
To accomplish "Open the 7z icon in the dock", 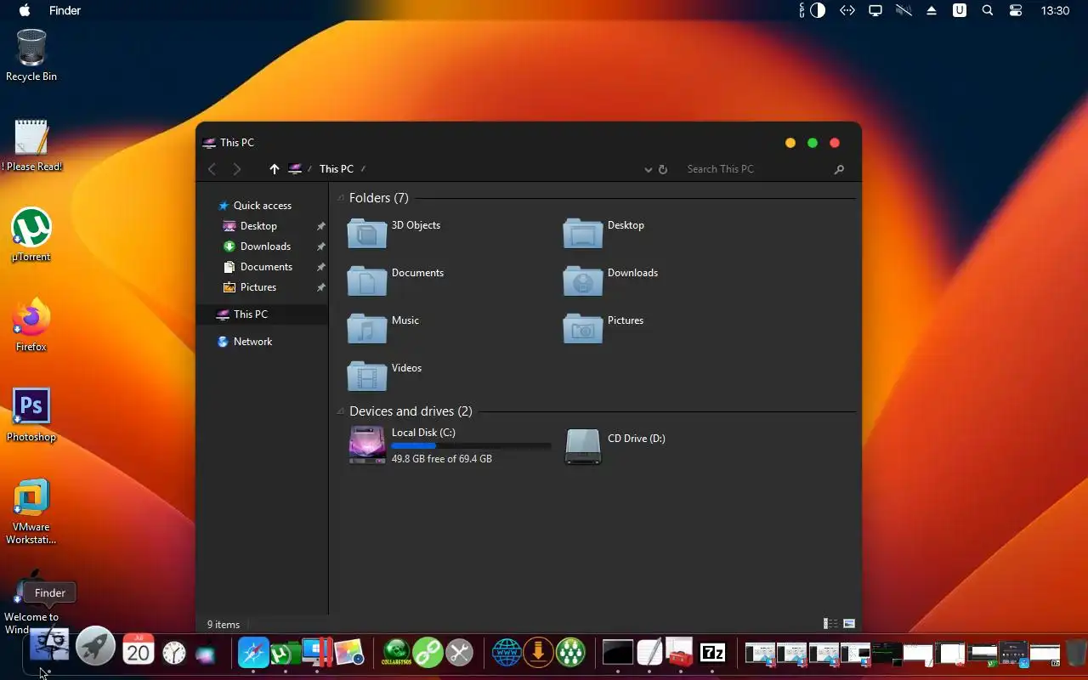I will (712, 653).
